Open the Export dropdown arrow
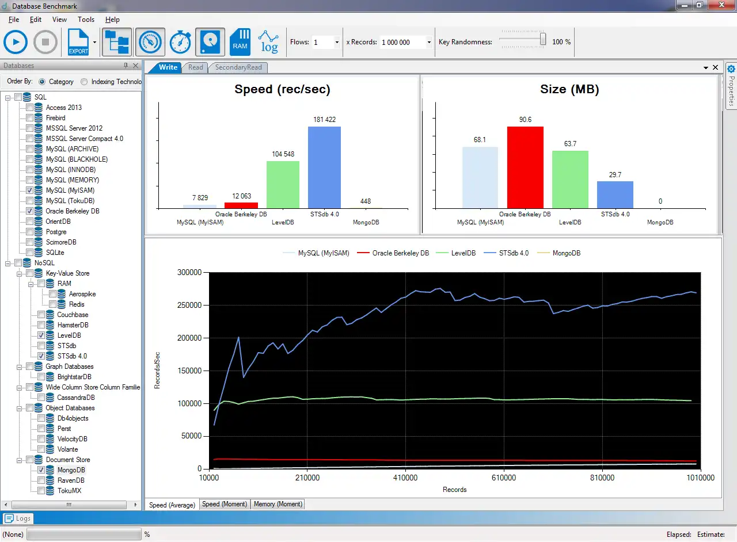The width and height of the screenshot is (737, 542). (x=94, y=42)
